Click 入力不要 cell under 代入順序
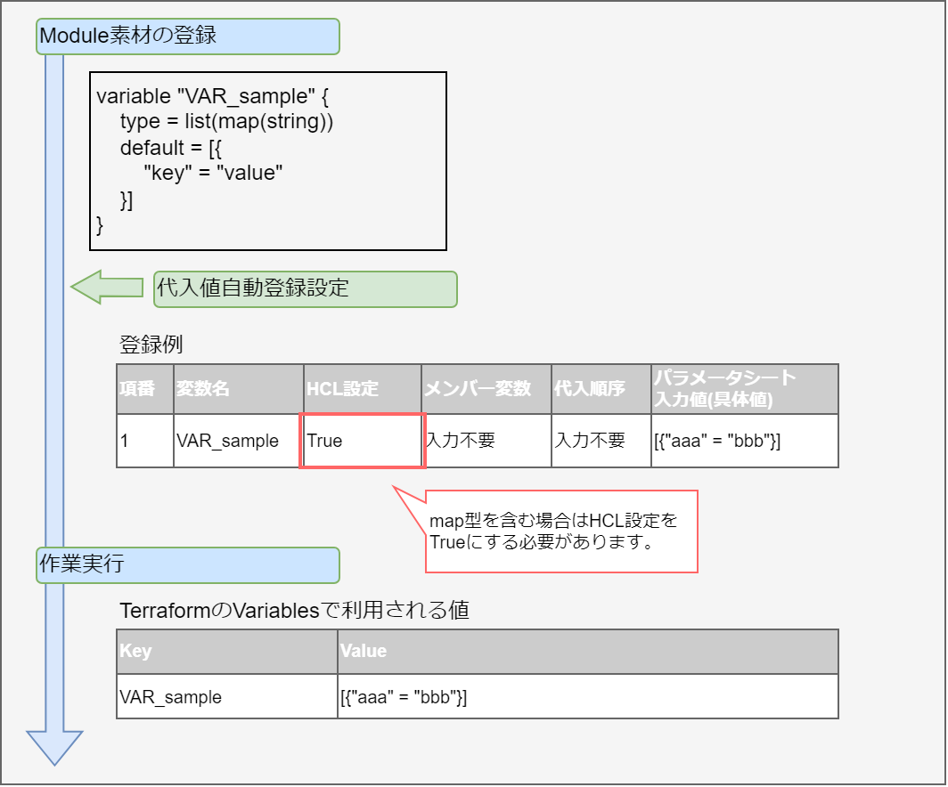This screenshot has height=787, width=948. pos(601,441)
